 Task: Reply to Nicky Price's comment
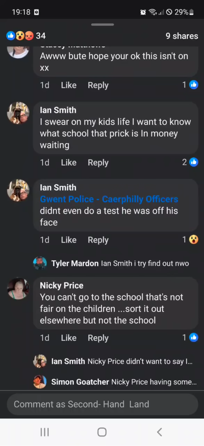tap(98, 338)
